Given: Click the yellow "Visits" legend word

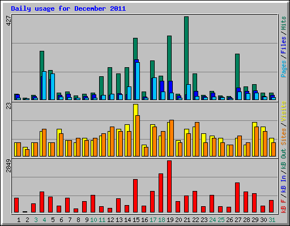Looking at the screenshot, I should click(283, 111).
